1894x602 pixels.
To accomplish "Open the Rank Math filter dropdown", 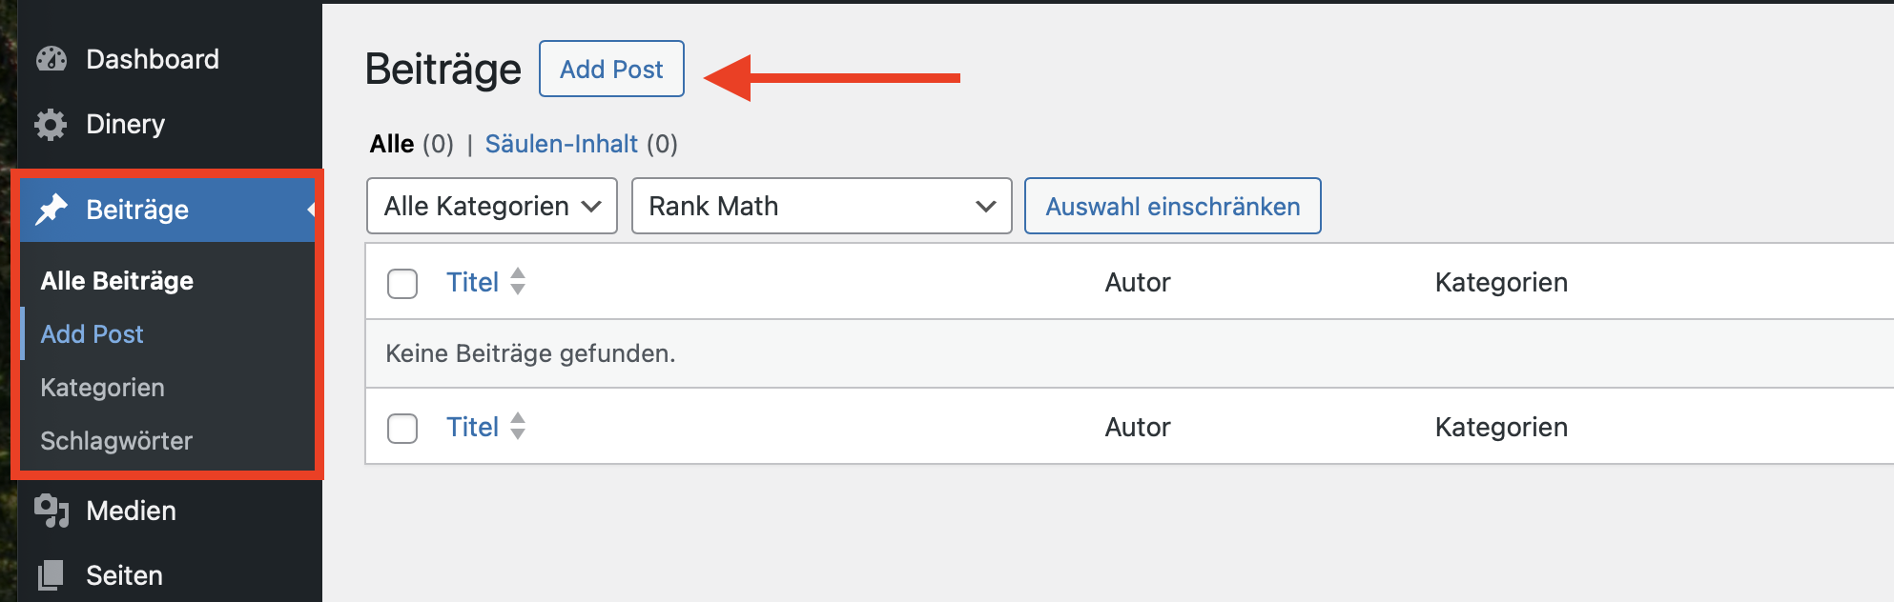I will [x=821, y=206].
